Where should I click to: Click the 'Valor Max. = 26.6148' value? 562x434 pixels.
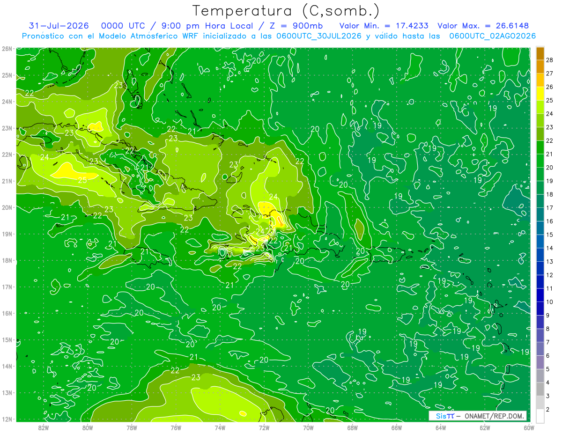[484, 26]
